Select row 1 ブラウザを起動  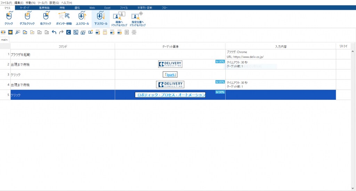click(63, 55)
